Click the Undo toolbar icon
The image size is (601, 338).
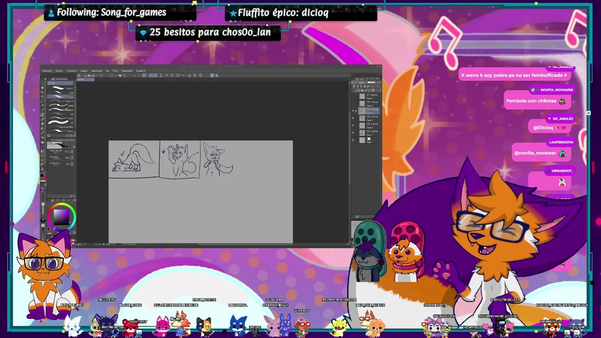tap(101, 76)
